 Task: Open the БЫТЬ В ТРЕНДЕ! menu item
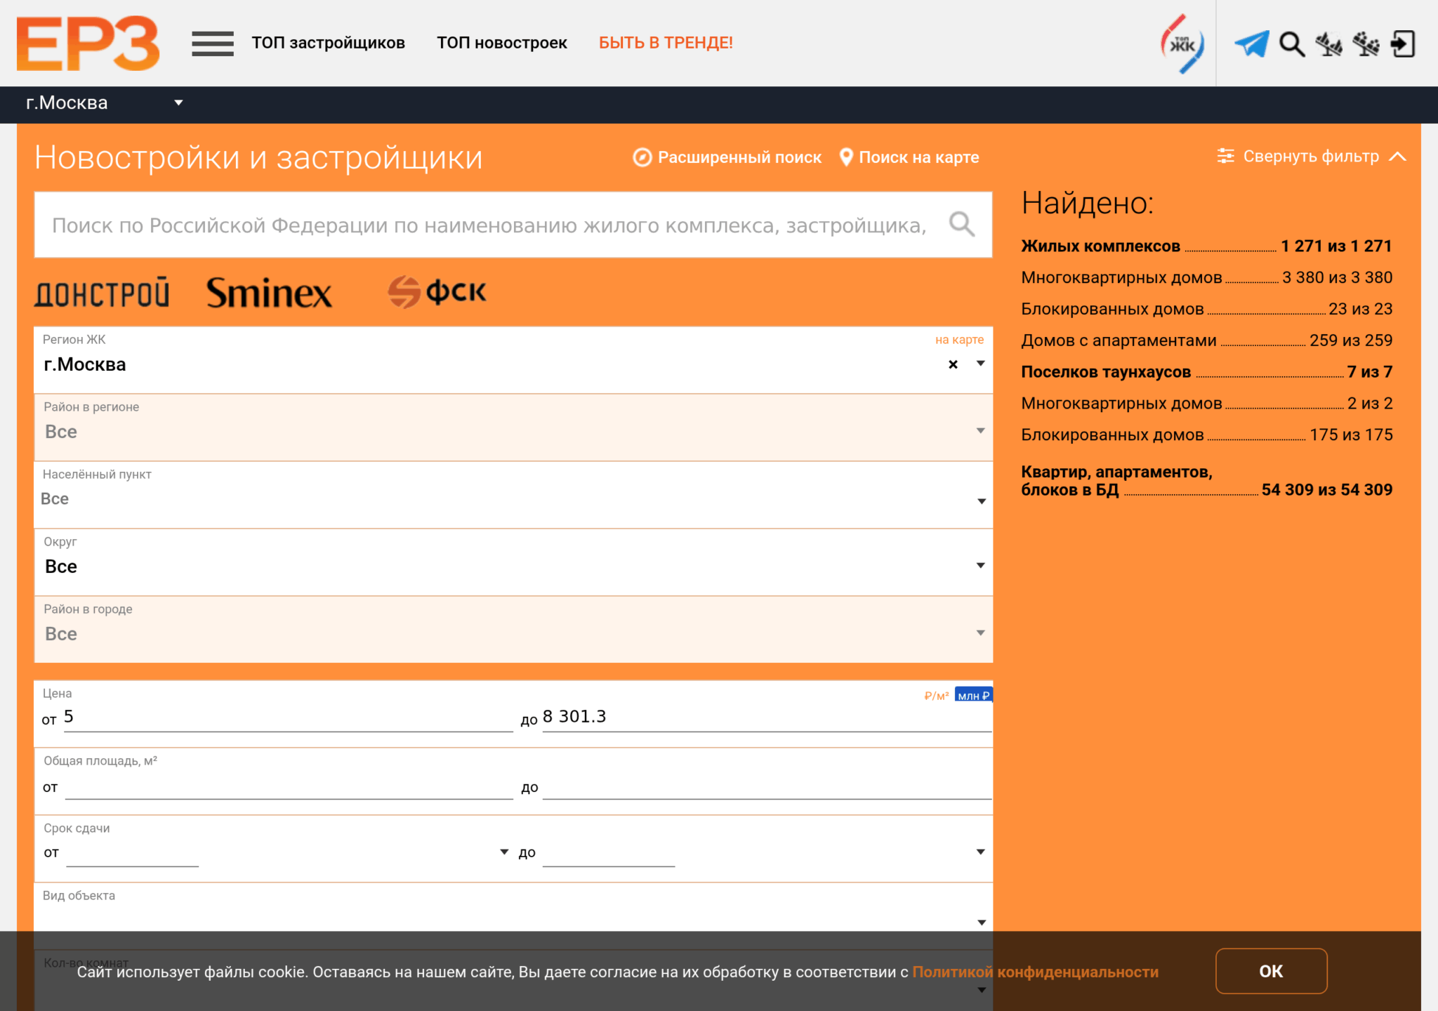[666, 43]
